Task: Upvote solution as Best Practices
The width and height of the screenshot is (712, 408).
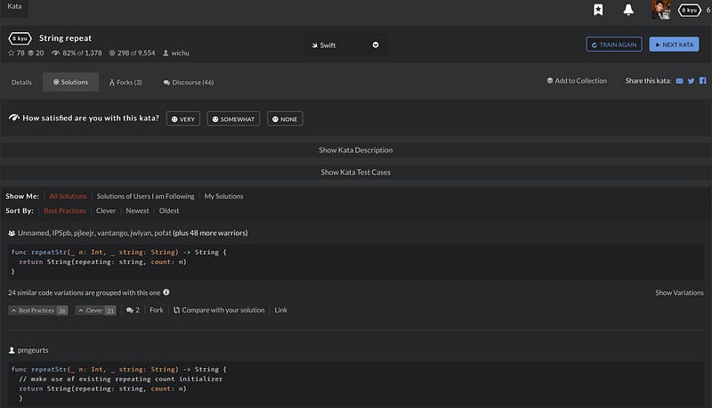Action: coord(37,310)
